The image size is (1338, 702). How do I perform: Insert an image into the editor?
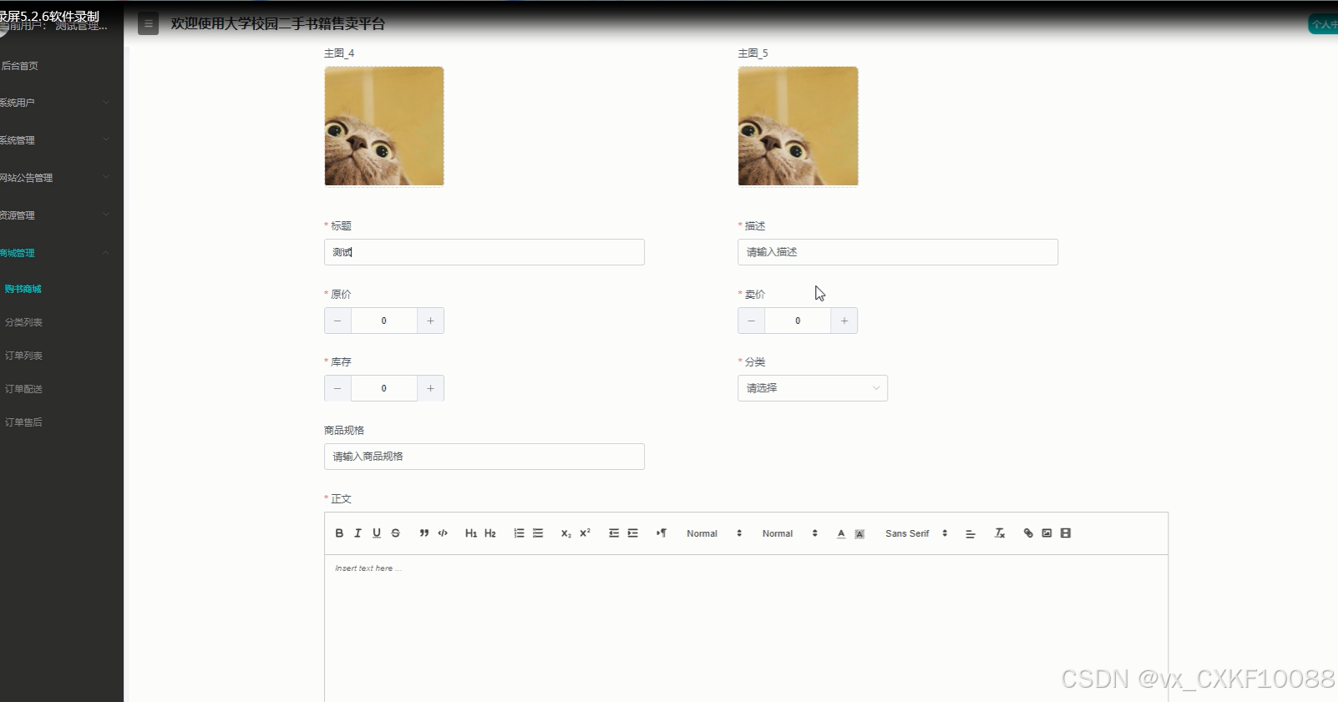[1047, 533]
